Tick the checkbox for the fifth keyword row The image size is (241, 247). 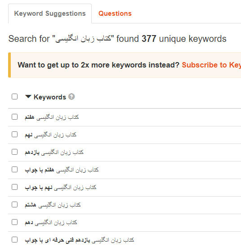tap(15, 187)
